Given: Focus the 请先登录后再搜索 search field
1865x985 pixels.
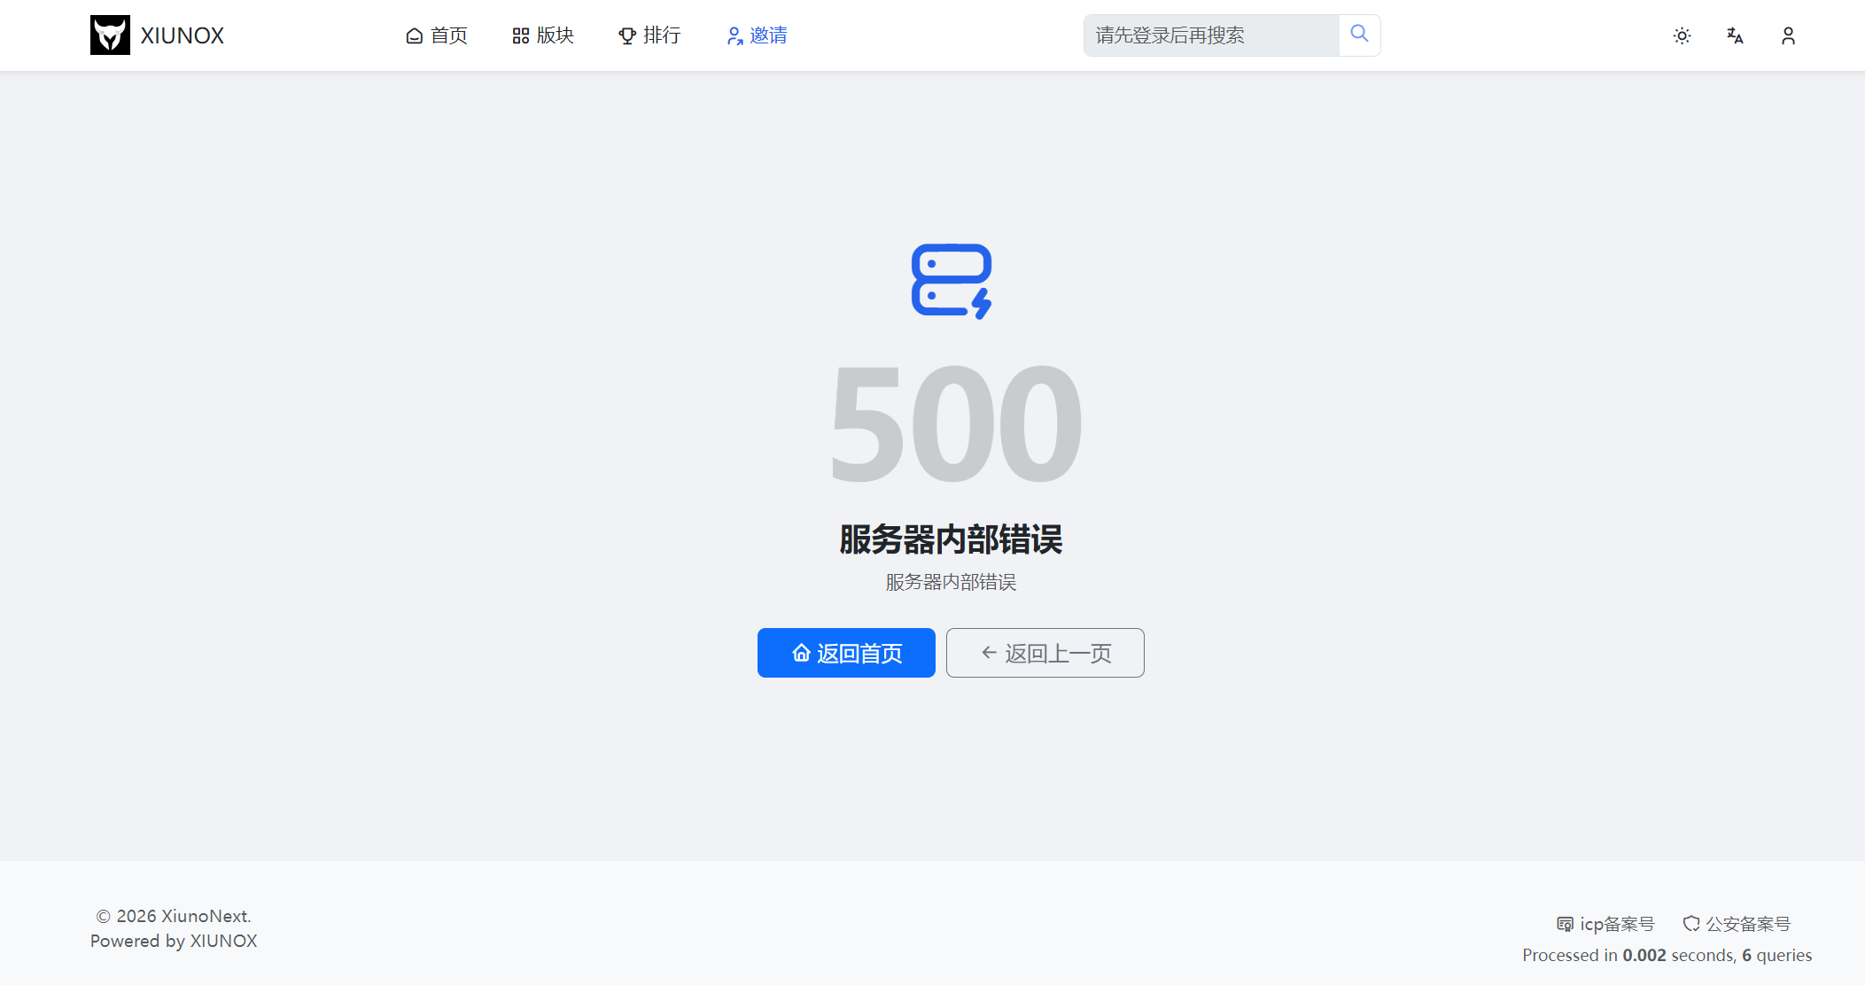Looking at the screenshot, I should tap(1211, 35).
